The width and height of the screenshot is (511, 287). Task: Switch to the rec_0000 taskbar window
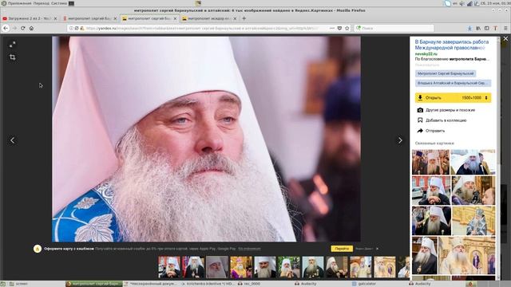pos(252,284)
